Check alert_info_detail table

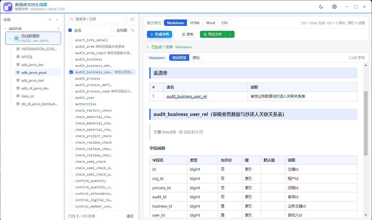[x=71, y=40]
